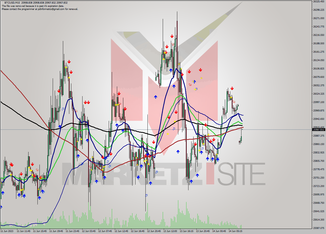
Task: Click the 'Please contact the programmer' renewal line
Action: tap(40, 9)
